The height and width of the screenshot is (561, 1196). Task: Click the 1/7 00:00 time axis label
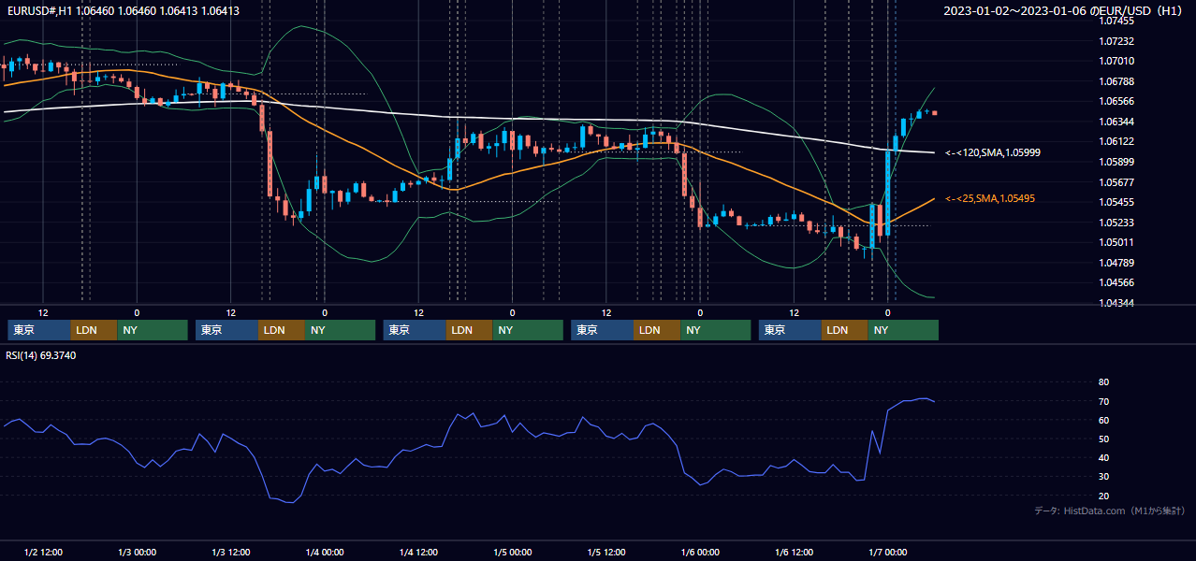(887, 552)
